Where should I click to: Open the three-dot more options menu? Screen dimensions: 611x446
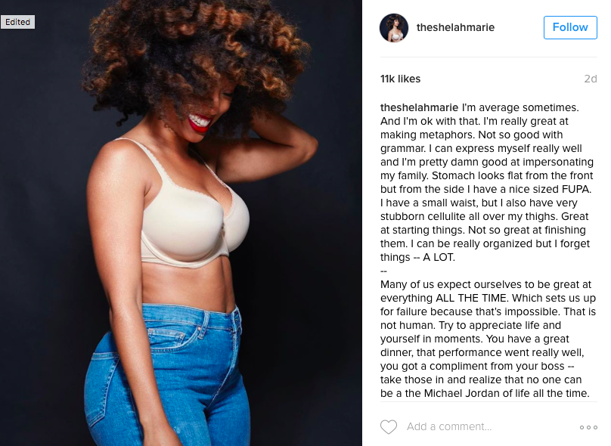pos(588,427)
